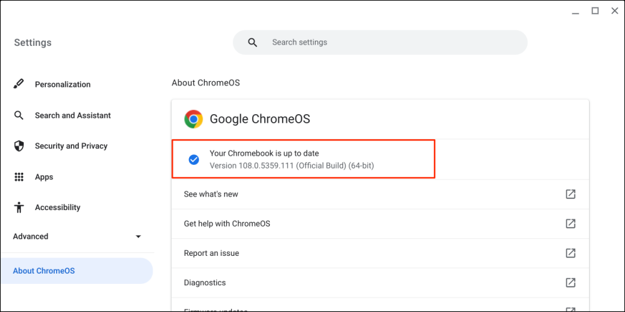Click the Accessibility person icon
Image resolution: width=625 pixels, height=312 pixels.
tap(19, 208)
